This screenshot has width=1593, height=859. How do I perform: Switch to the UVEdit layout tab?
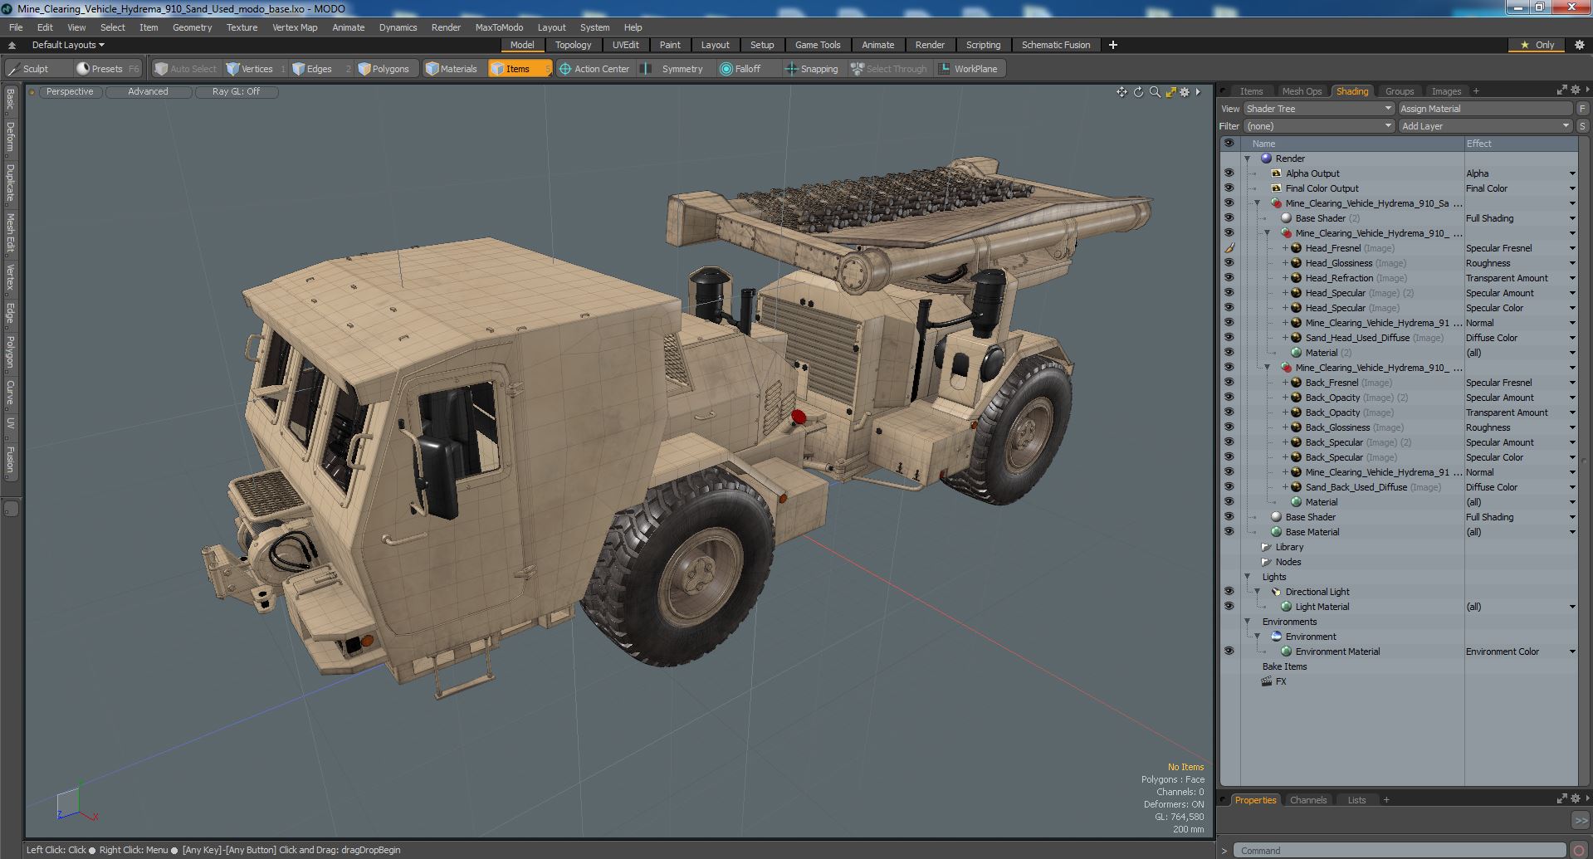(625, 45)
